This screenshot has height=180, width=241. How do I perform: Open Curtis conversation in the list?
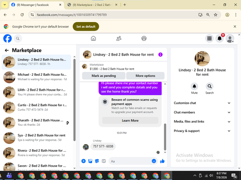tap(36, 108)
